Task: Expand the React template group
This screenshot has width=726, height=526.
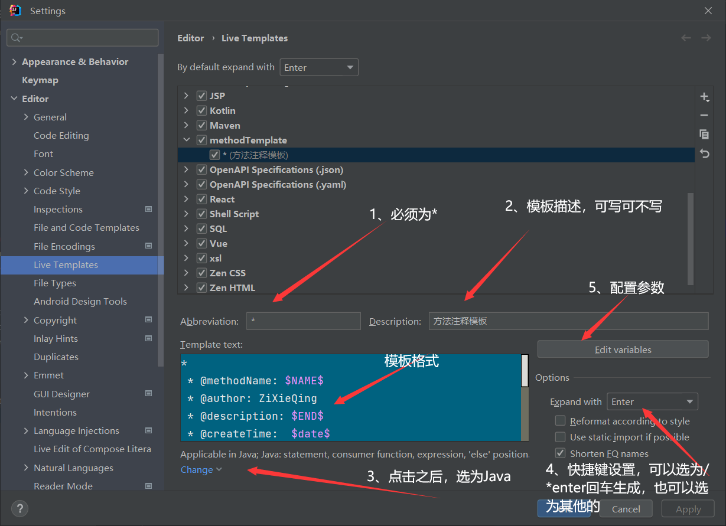Action: tap(187, 199)
